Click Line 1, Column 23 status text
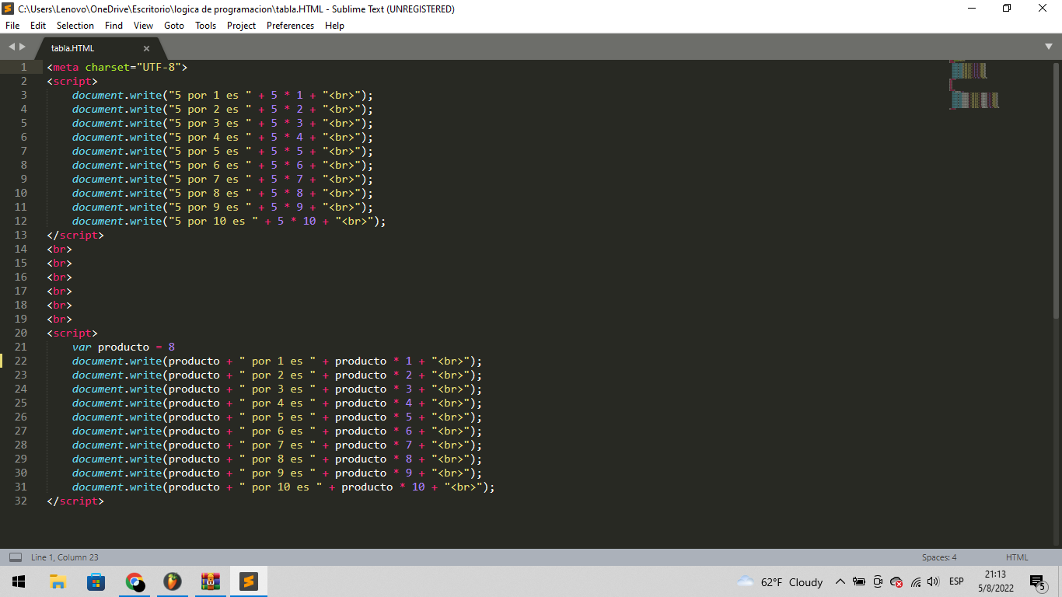Viewport: 1062px width, 597px height. (65, 557)
